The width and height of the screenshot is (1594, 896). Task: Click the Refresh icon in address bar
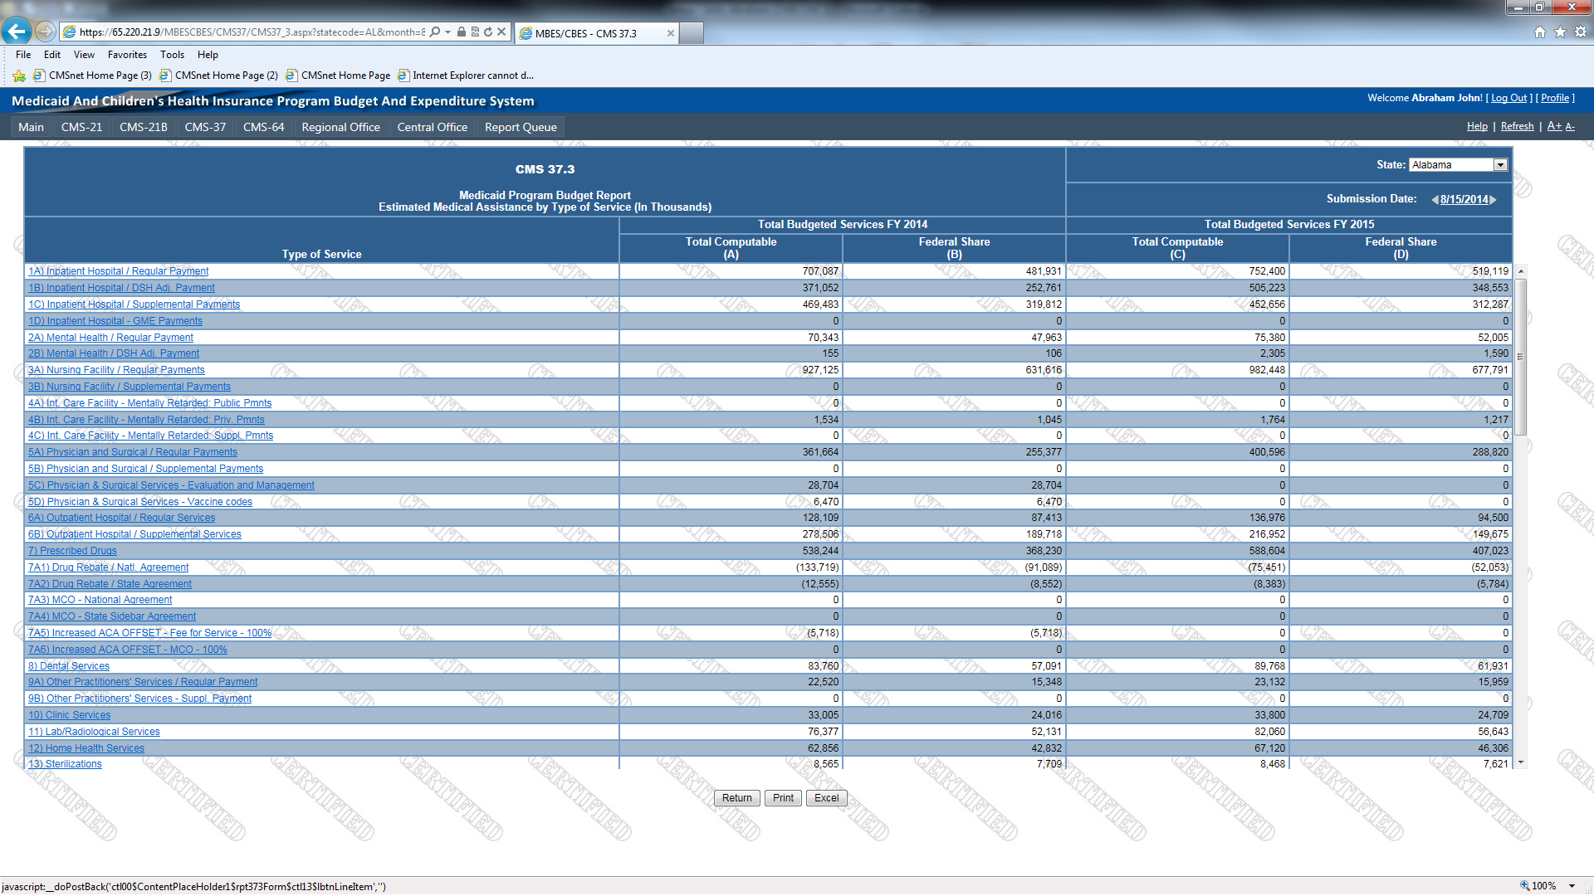click(488, 32)
